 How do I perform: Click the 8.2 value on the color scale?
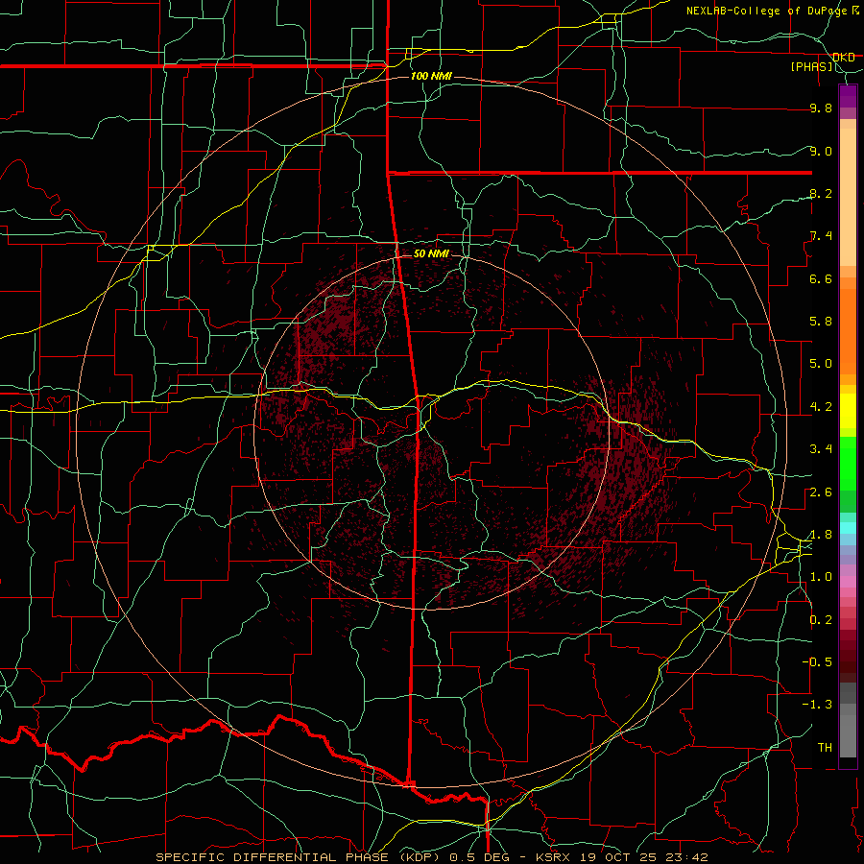click(821, 193)
